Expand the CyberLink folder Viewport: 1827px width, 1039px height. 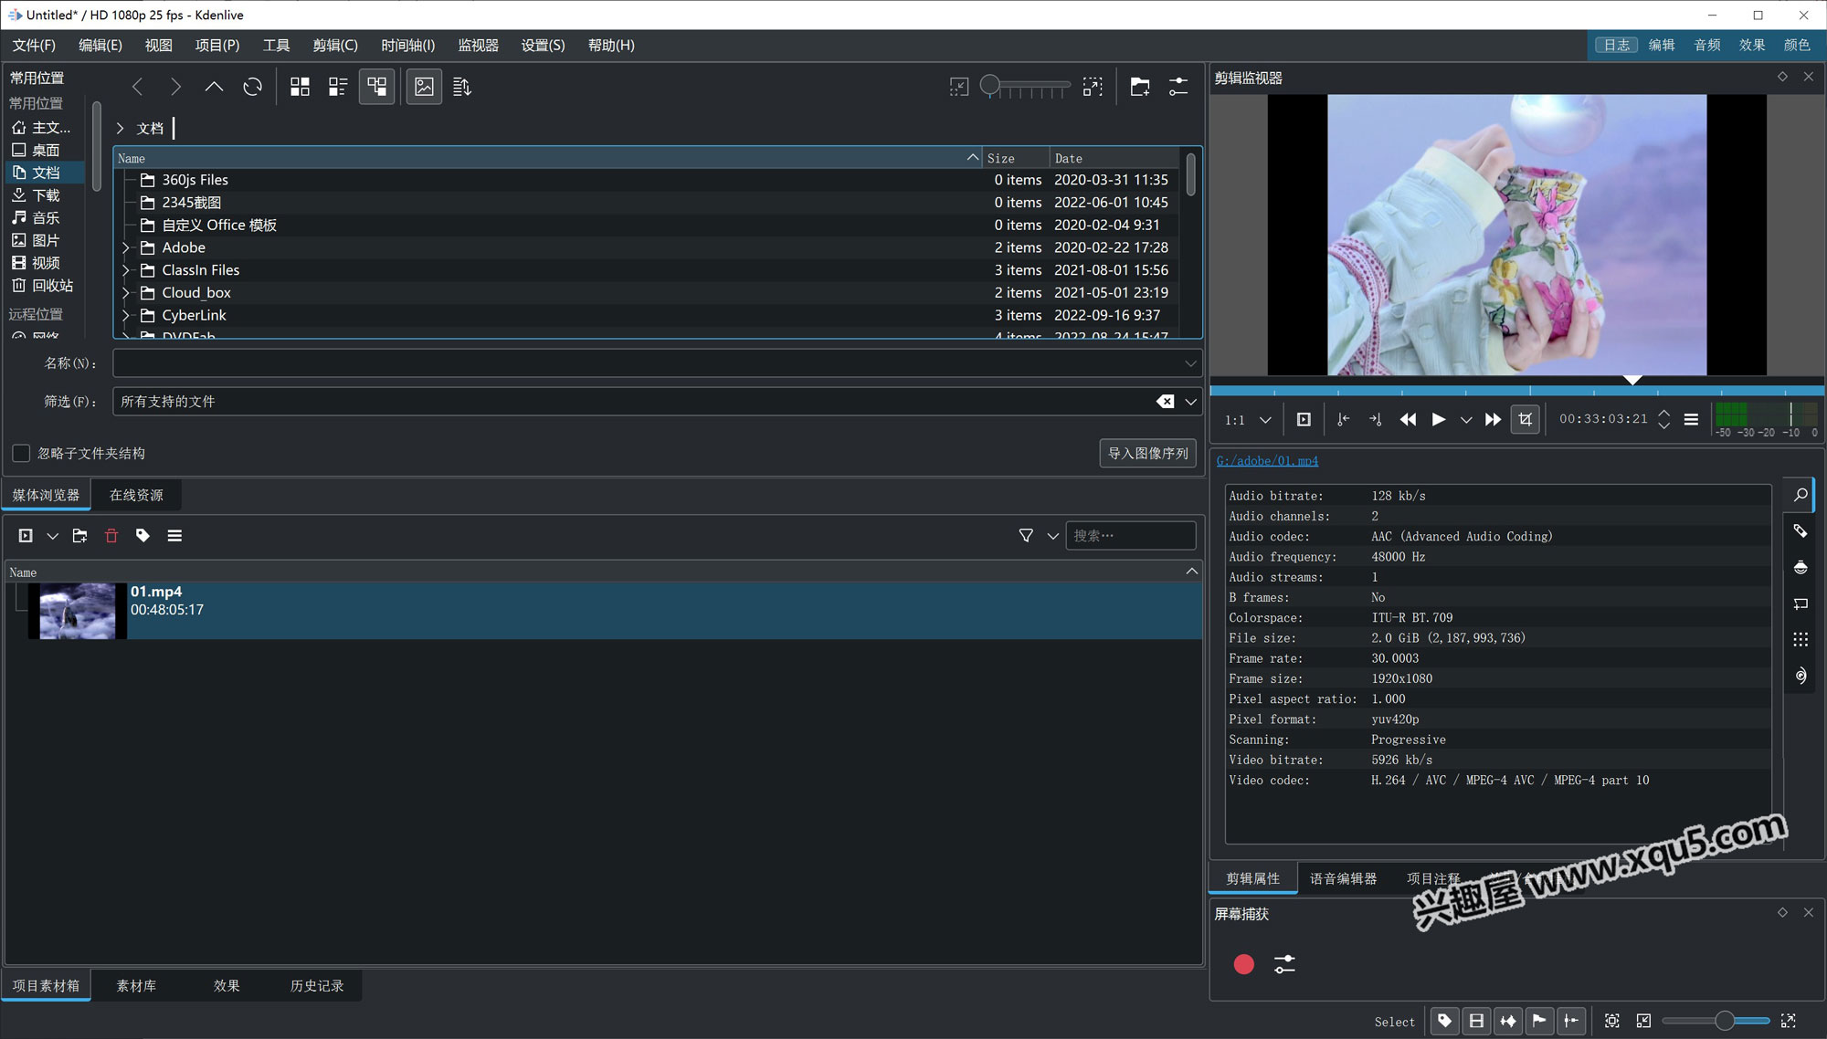(x=127, y=315)
